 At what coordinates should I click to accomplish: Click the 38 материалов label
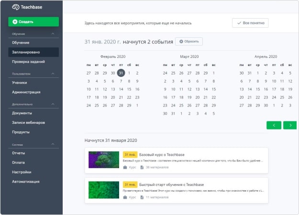pos(157,167)
